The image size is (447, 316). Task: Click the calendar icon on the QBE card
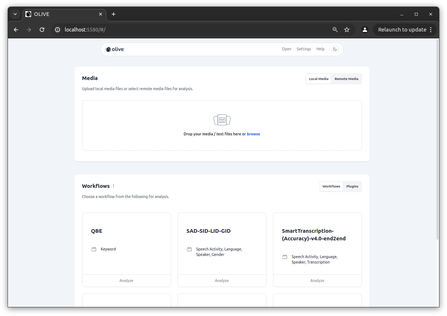point(94,249)
